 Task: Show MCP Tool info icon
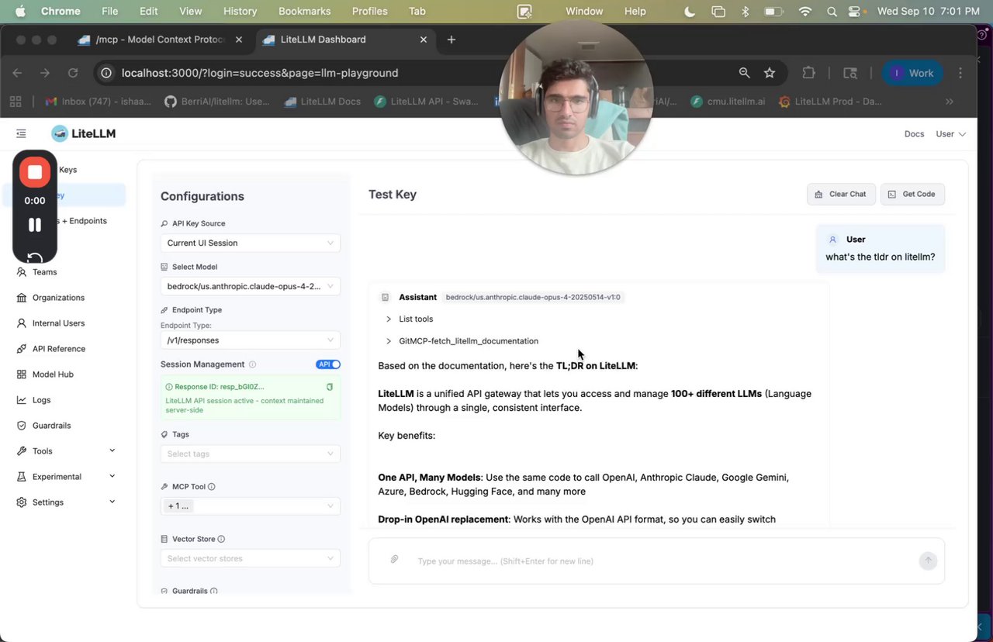click(212, 487)
